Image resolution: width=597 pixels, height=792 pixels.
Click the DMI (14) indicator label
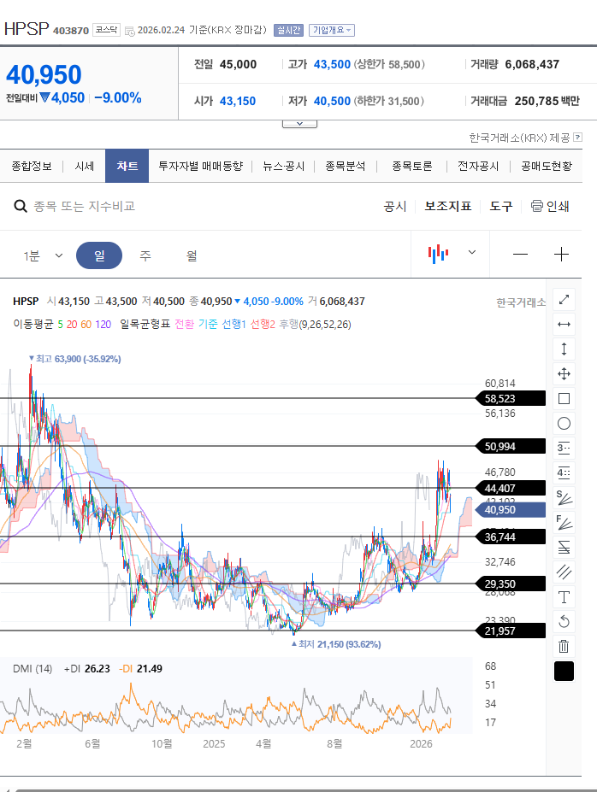click(33, 669)
